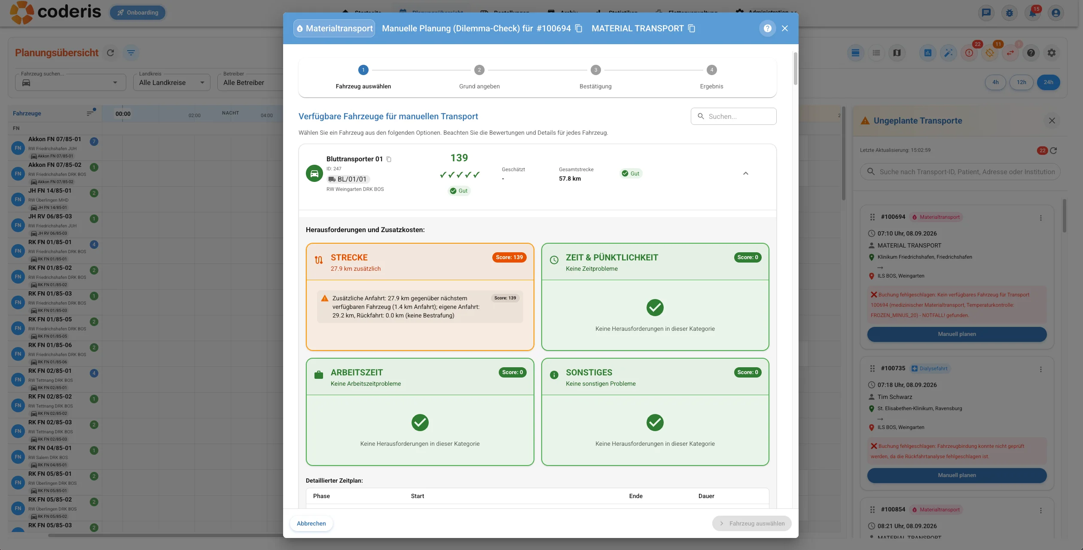Viewport: 1083px width, 550px height.
Task: Copy Bluttransporter 01 vehicle name
Action: pos(389,159)
